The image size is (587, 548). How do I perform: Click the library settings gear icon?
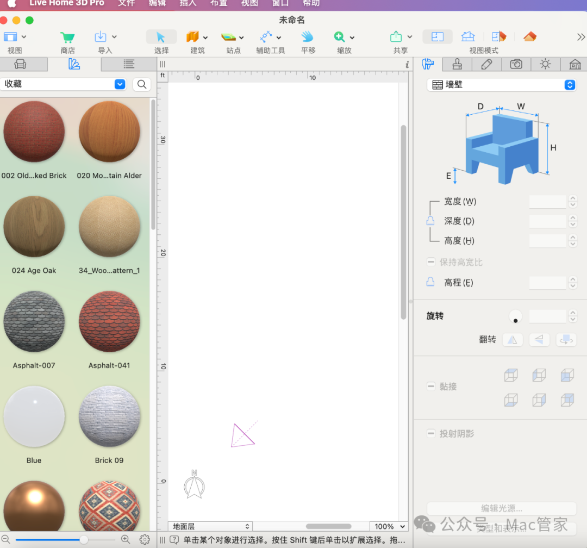[145, 539]
